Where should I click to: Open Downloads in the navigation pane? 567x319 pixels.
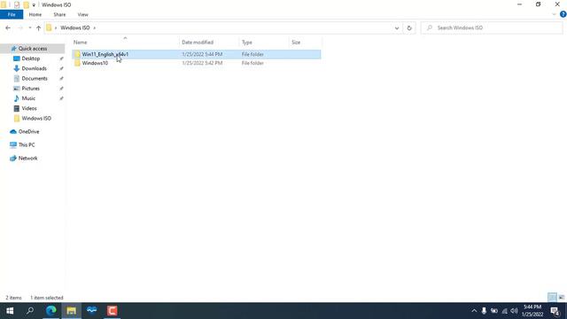[34, 68]
